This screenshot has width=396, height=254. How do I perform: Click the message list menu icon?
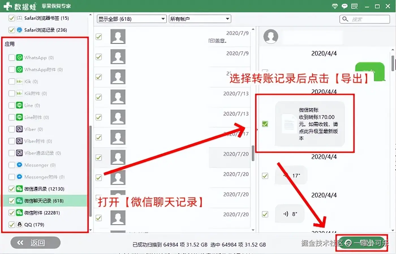354,6
